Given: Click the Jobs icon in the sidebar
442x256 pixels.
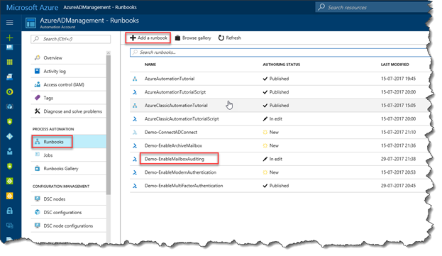Looking at the screenshot, I should point(37,155).
